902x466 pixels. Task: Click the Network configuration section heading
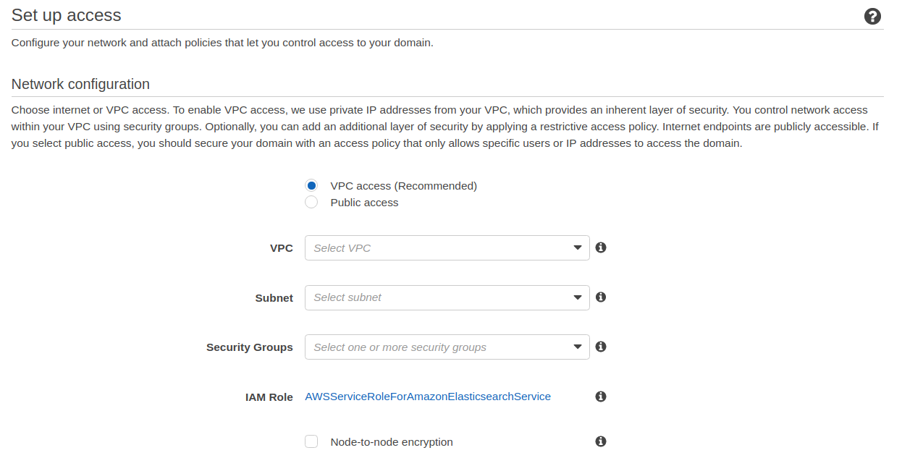[80, 84]
